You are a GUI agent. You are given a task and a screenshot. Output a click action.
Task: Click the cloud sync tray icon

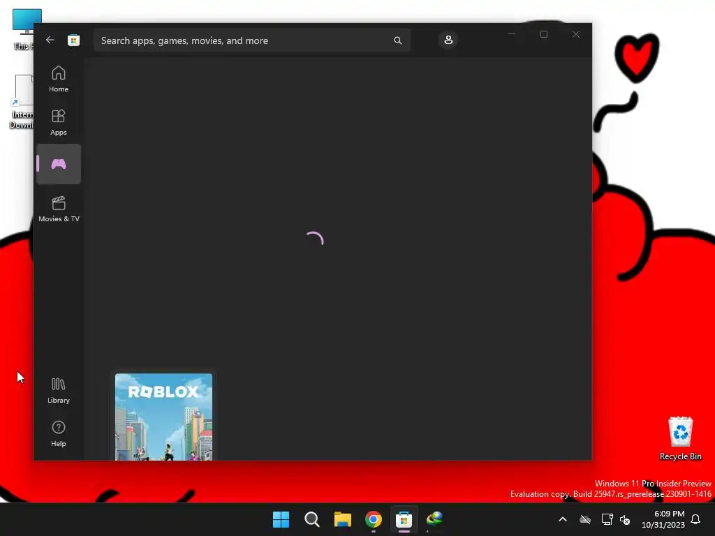[x=585, y=519]
